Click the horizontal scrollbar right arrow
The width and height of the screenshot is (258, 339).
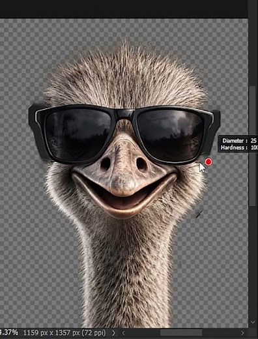click(x=242, y=332)
